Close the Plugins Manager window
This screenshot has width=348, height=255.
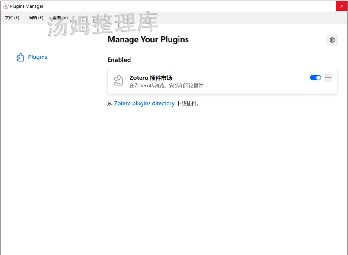342,6
